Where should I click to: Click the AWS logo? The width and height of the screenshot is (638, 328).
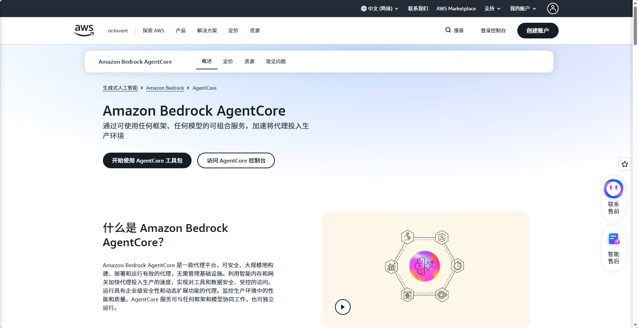coord(84,30)
